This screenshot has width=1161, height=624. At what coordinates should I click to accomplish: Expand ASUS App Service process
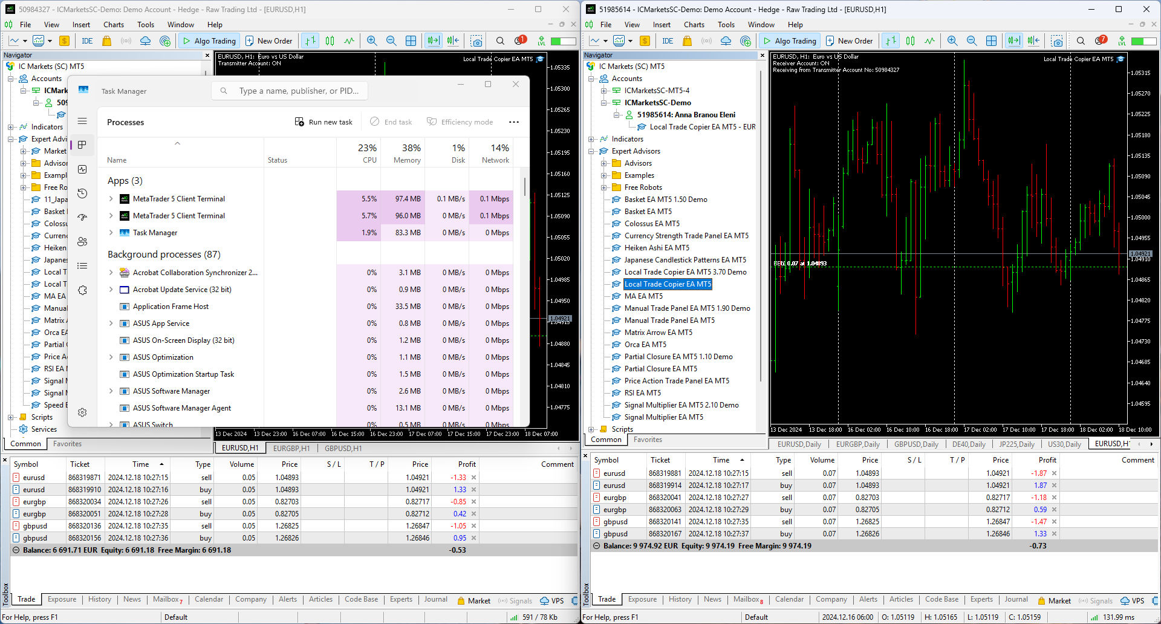click(111, 323)
